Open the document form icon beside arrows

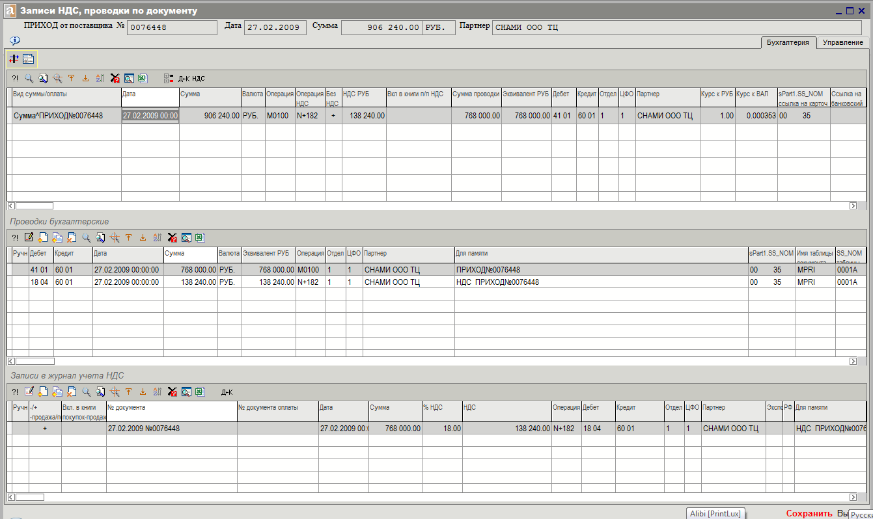(28, 59)
